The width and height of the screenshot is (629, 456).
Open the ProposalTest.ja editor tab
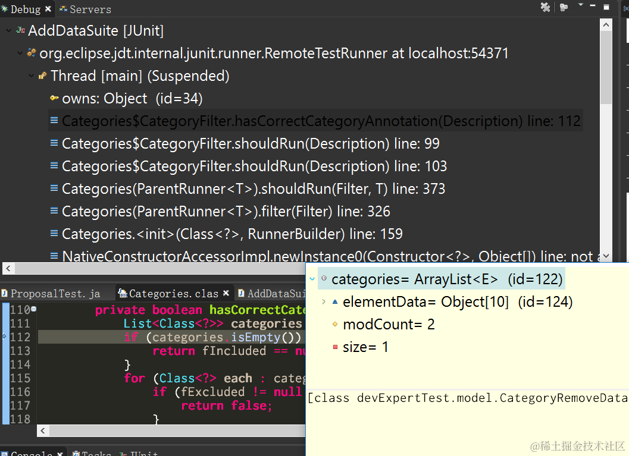pyautogui.click(x=55, y=294)
